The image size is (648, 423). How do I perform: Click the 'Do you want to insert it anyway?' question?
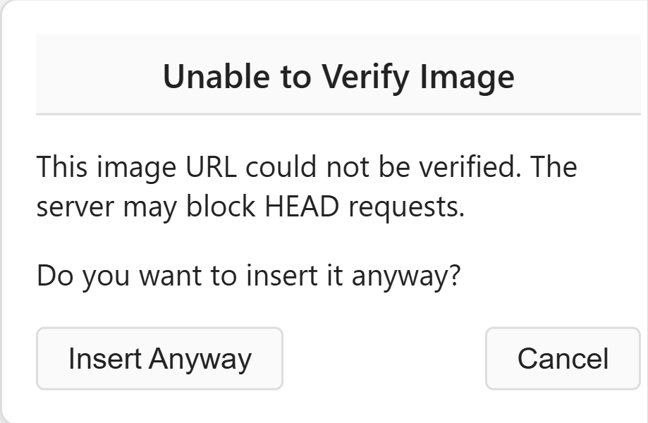click(248, 275)
